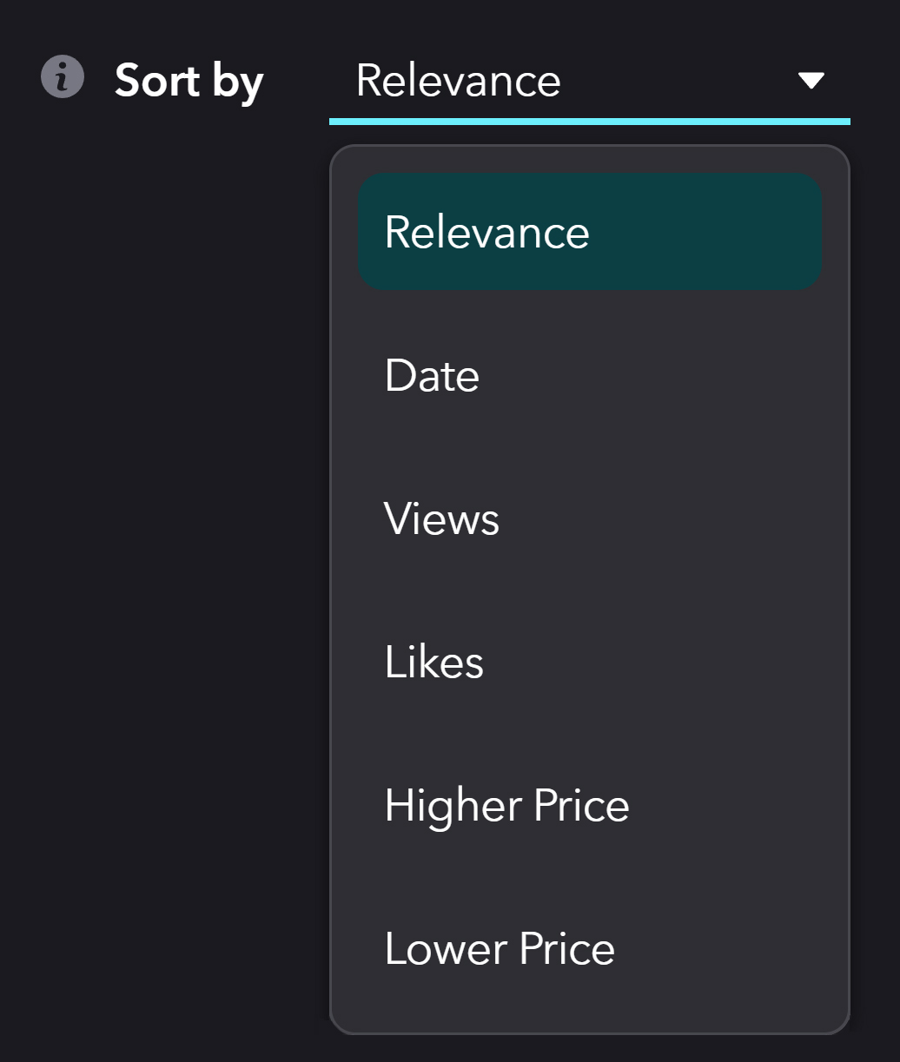Sort listings by view count

coord(590,518)
